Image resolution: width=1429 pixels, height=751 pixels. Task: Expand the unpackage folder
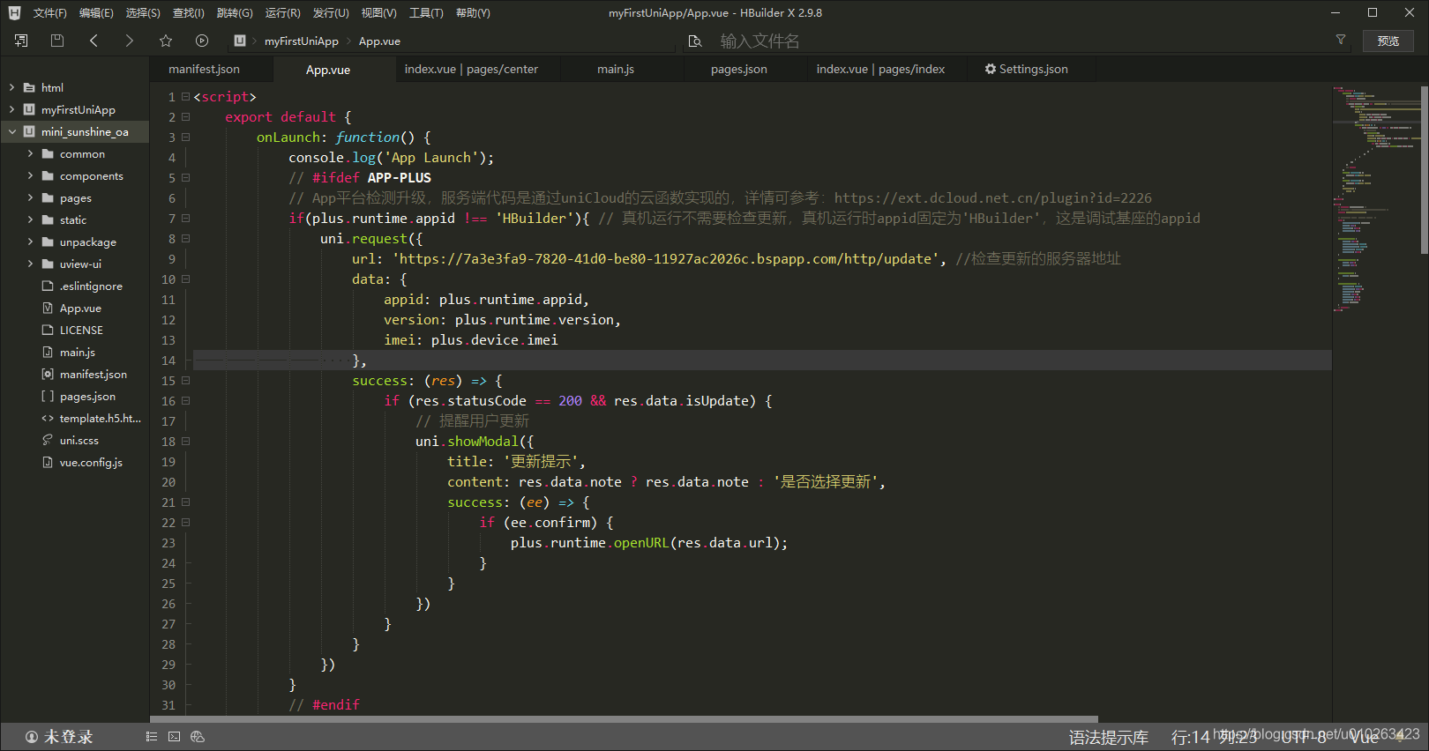pos(30,242)
